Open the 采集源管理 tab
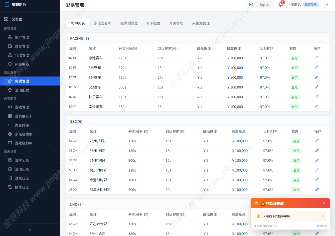 pyautogui.click(x=201, y=23)
